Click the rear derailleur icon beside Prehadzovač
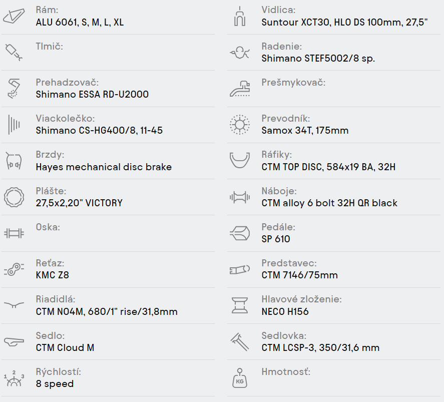This screenshot has width=444, height=402. pyautogui.click(x=14, y=89)
